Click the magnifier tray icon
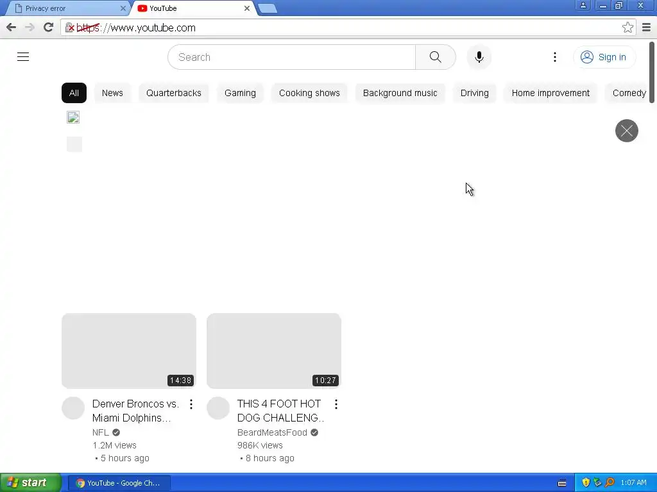The height and width of the screenshot is (492, 657). click(610, 483)
